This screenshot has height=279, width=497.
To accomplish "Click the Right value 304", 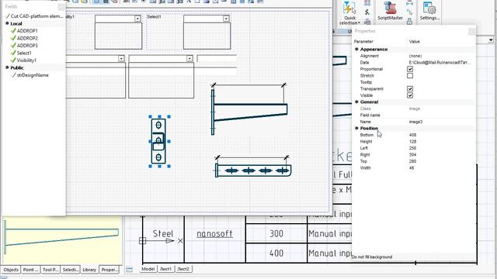I will pyautogui.click(x=412, y=155).
